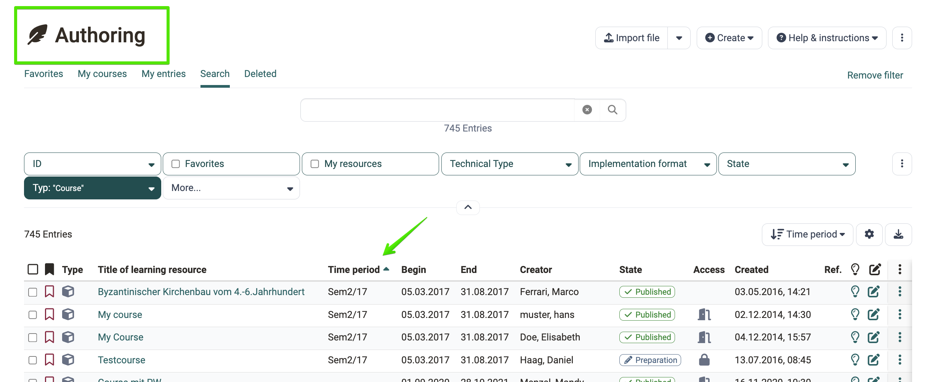Click the Remove filter link

click(x=875, y=75)
